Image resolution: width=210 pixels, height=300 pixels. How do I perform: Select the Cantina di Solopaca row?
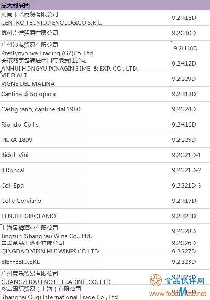[x=105, y=94]
